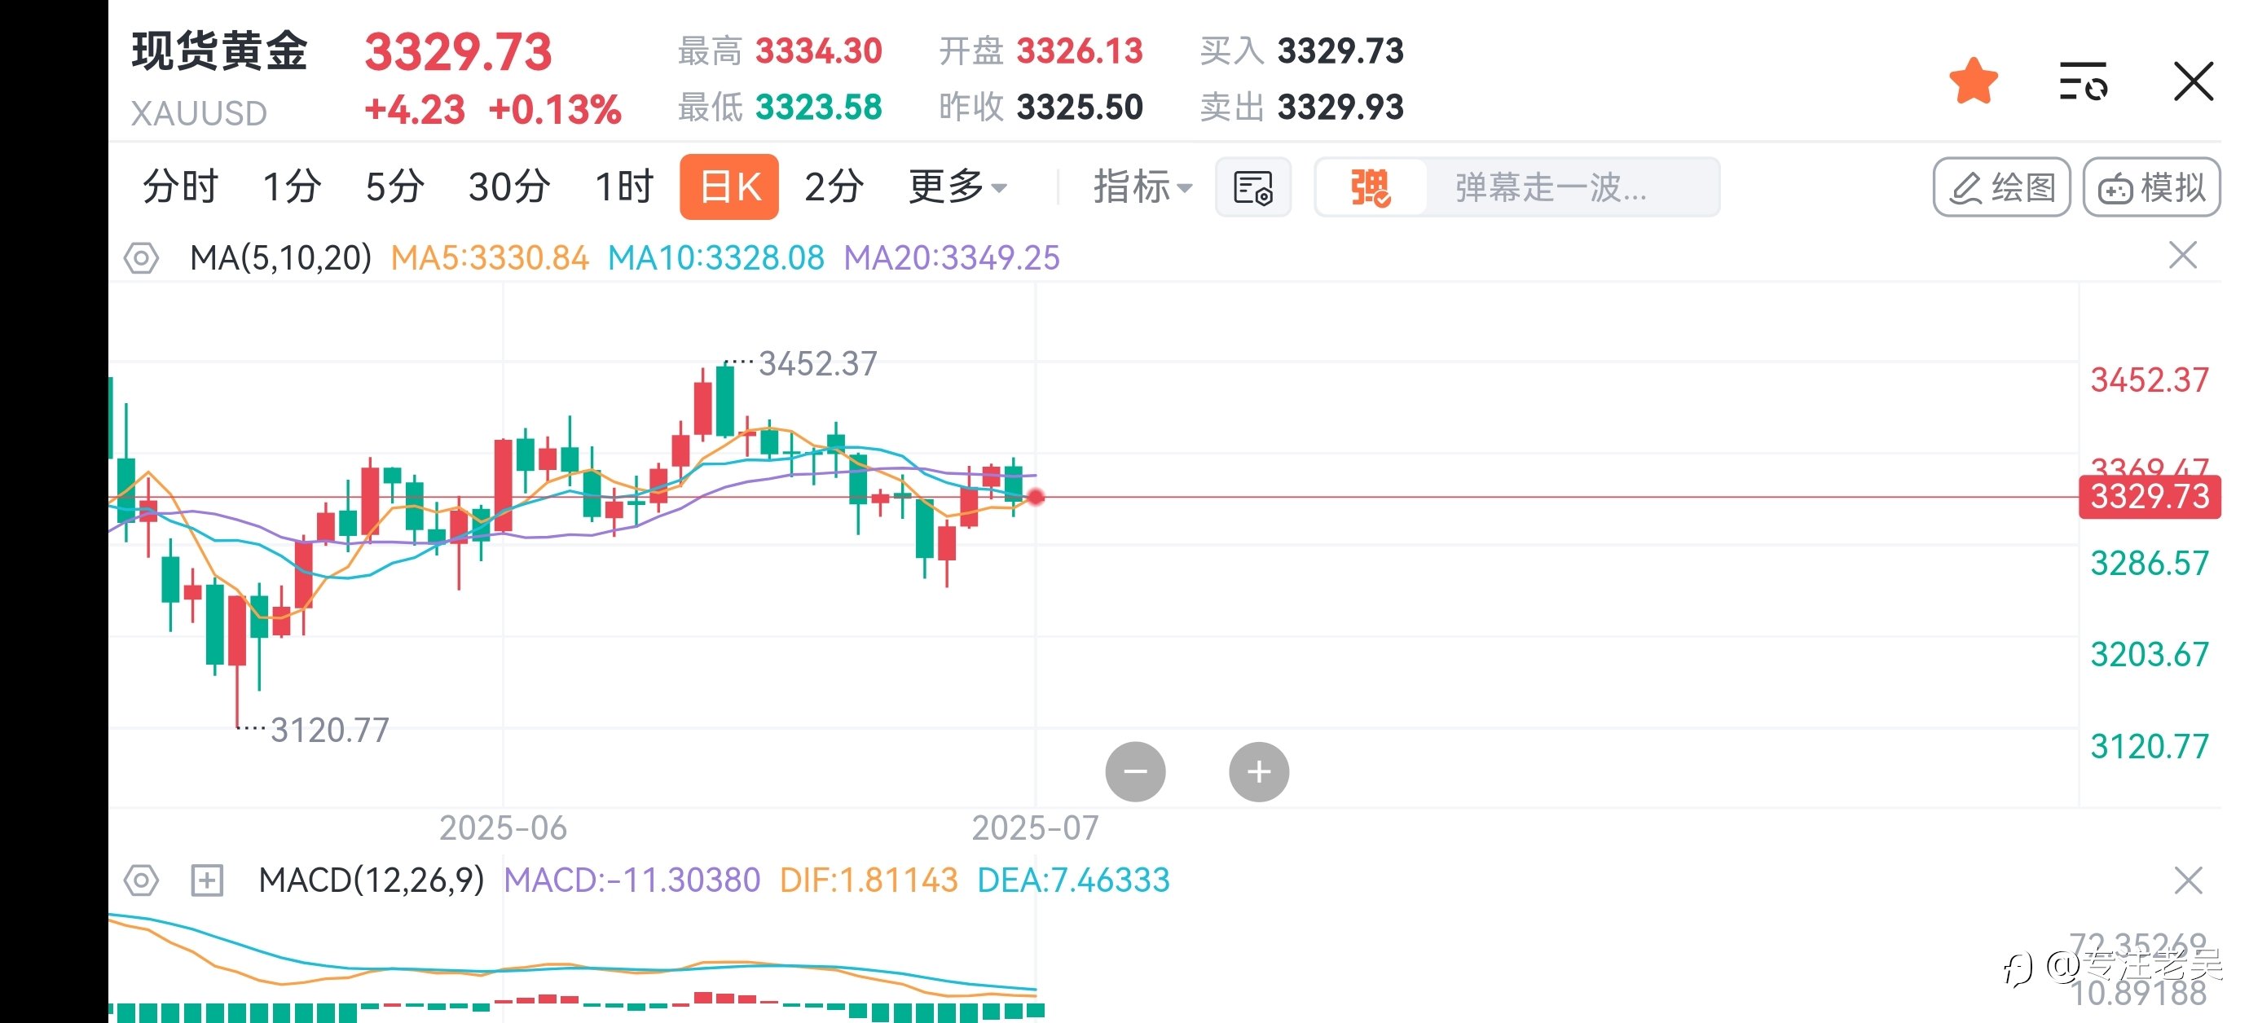Open MACD indicator settings gear
The height and width of the screenshot is (1023, 2249).
(140, 880)
